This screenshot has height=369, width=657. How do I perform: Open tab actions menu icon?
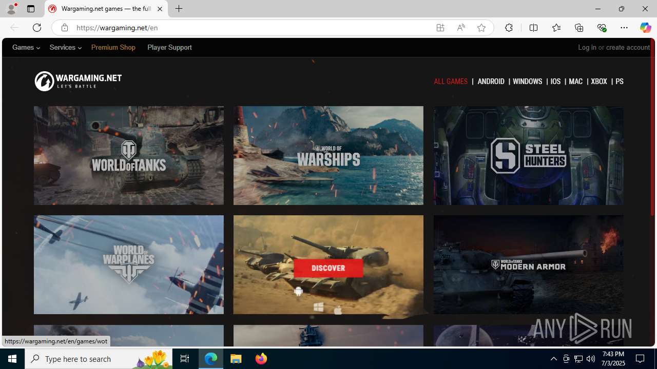(31, 9)
